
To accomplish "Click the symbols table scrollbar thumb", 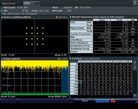I will pyautogui.click(x=135, y=67).
